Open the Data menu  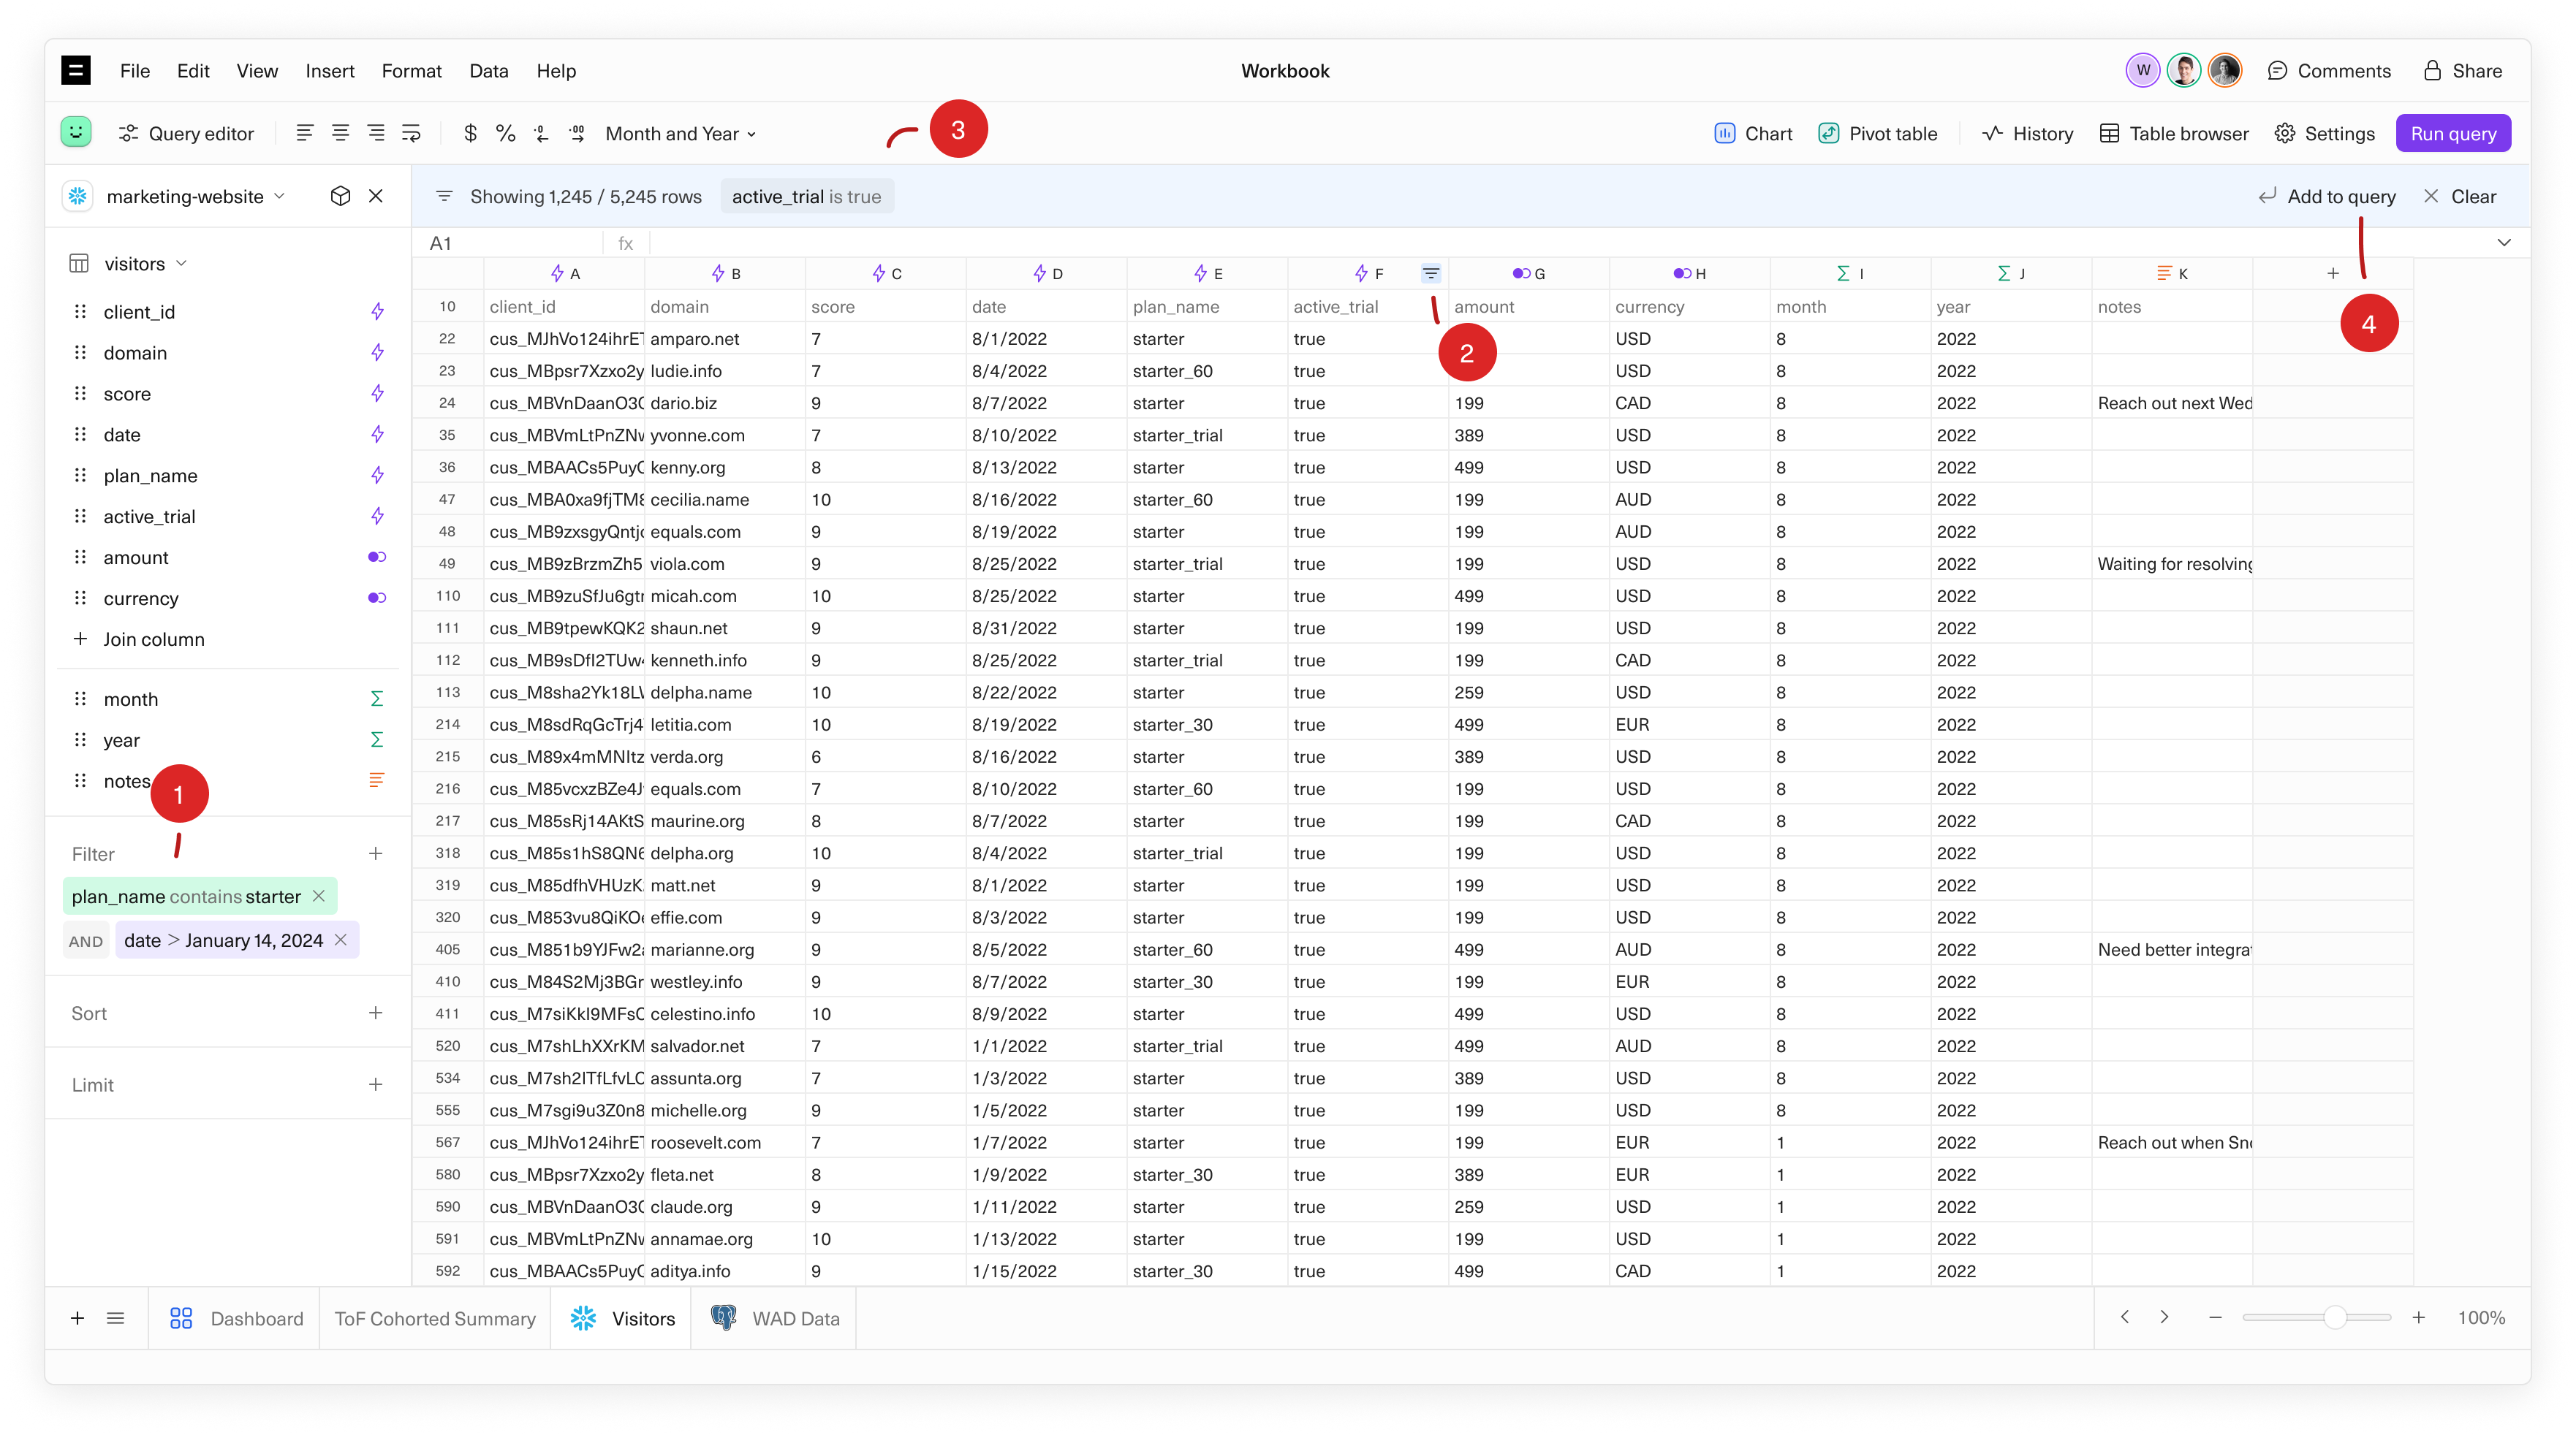point(489,70)
